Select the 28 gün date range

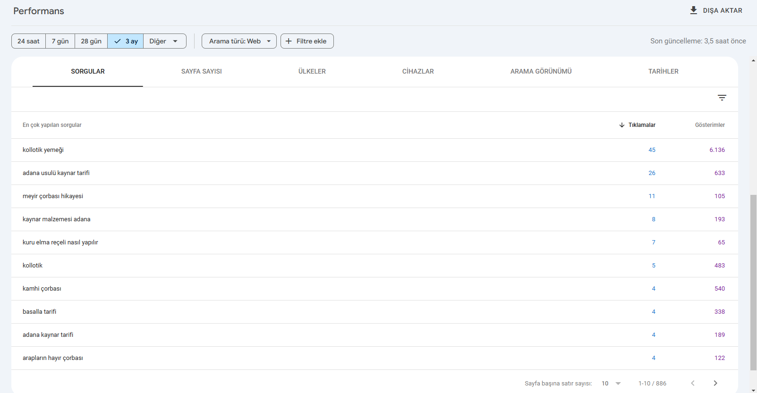click(91, 41)
